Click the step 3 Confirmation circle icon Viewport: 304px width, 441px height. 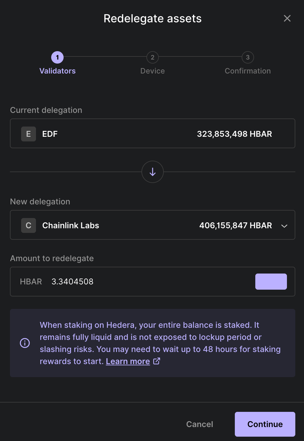point(248,57)
